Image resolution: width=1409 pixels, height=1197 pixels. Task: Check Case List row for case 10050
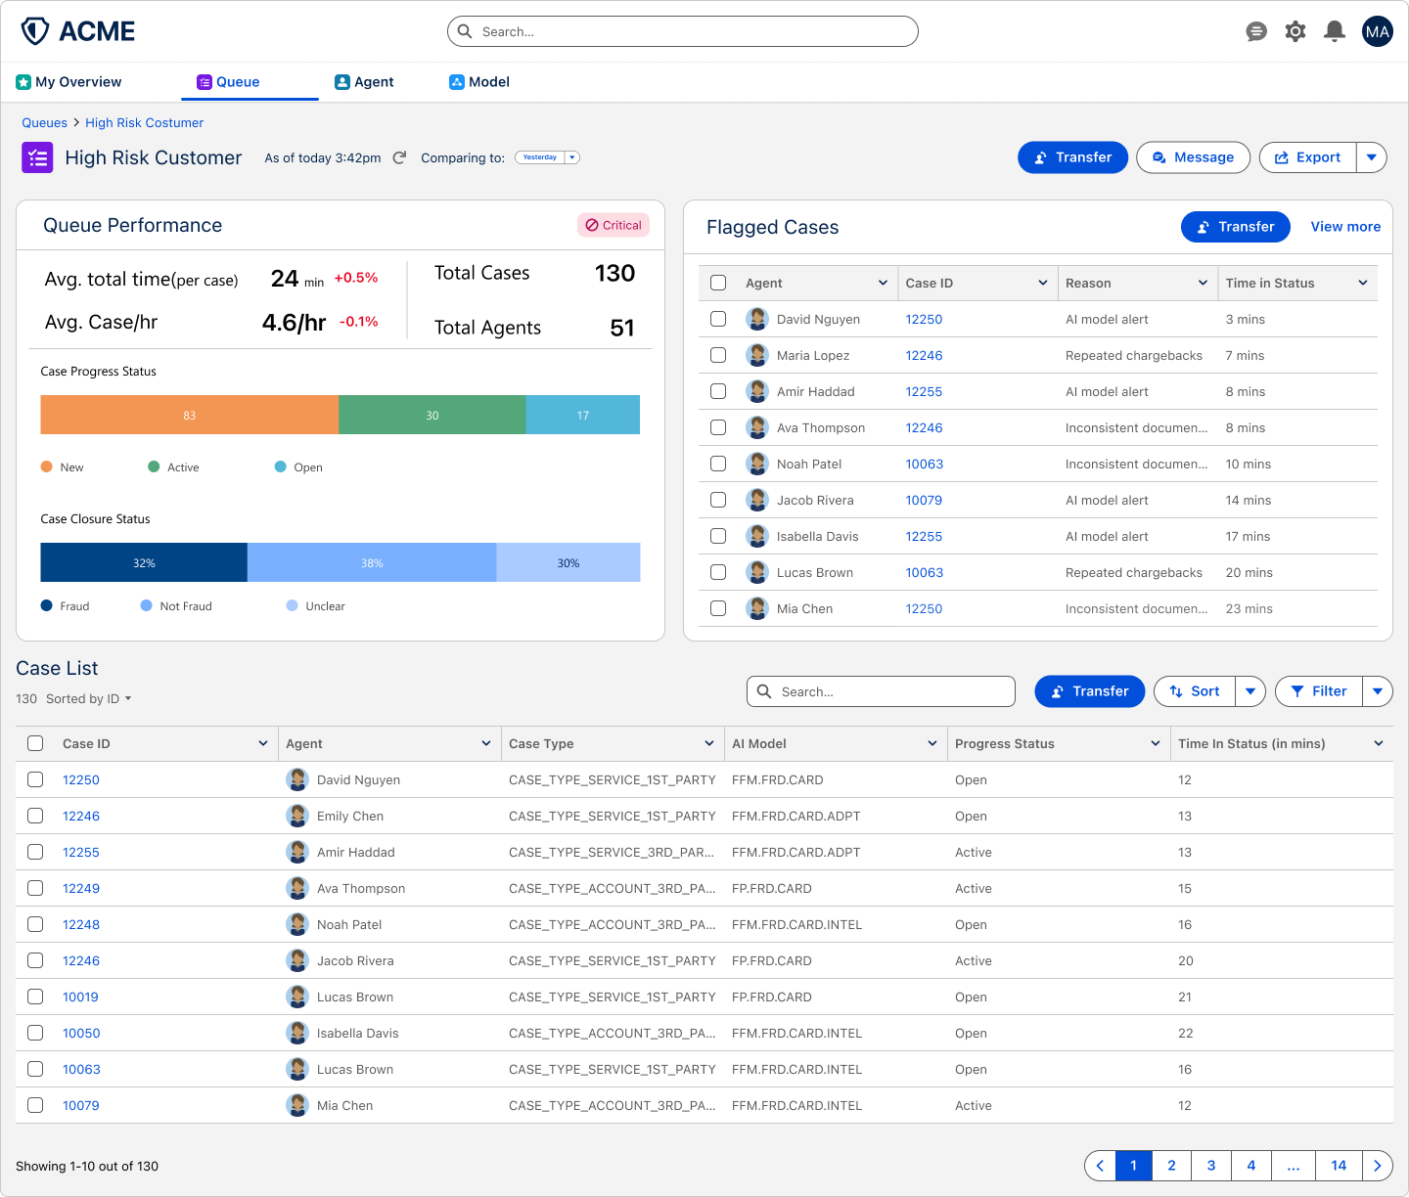click(x=35, y=1033)
